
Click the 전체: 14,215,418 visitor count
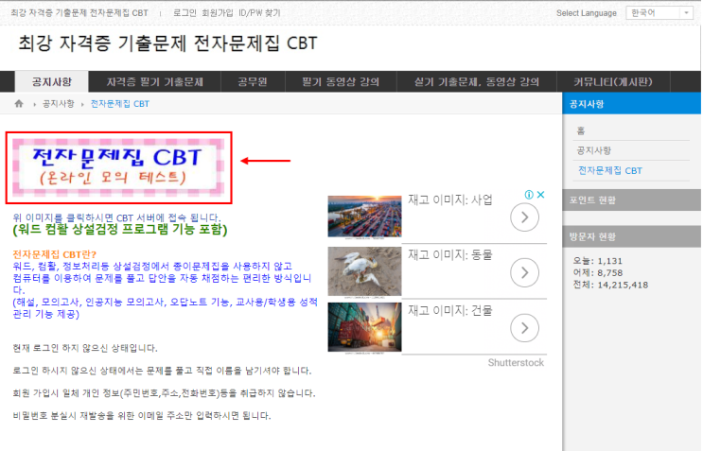tap(610, 285)
